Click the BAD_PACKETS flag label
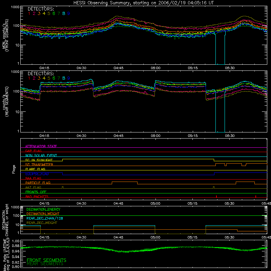This screenshot has width=271, height=271. (x=37, y=196)
